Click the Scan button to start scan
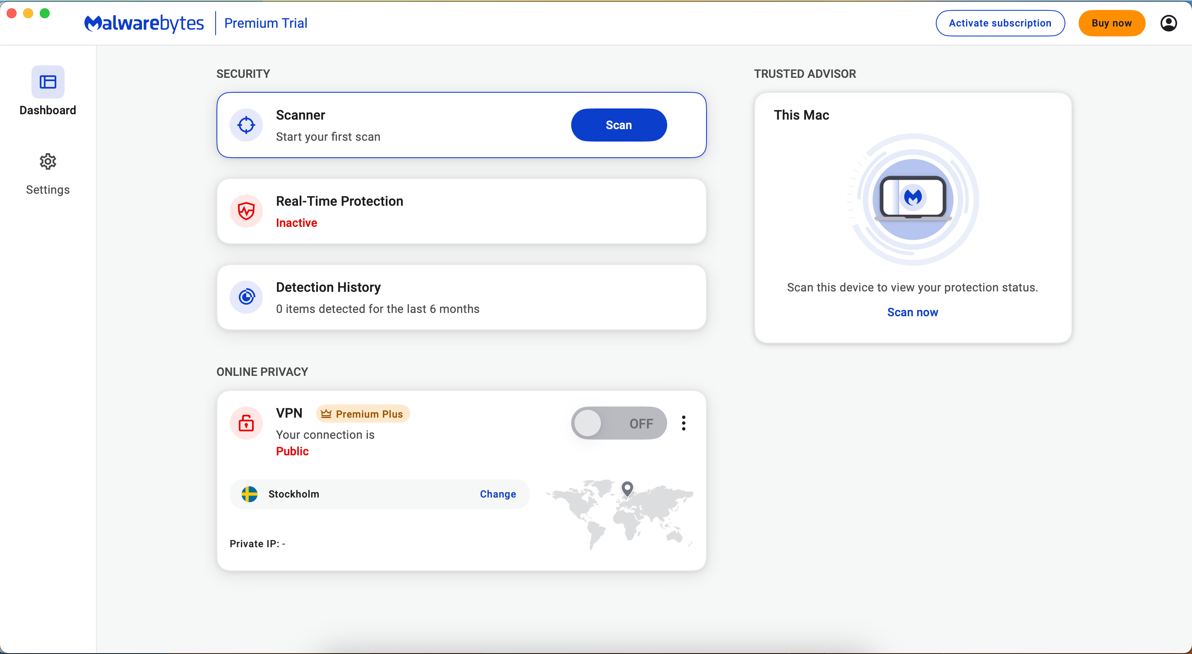 619,125
